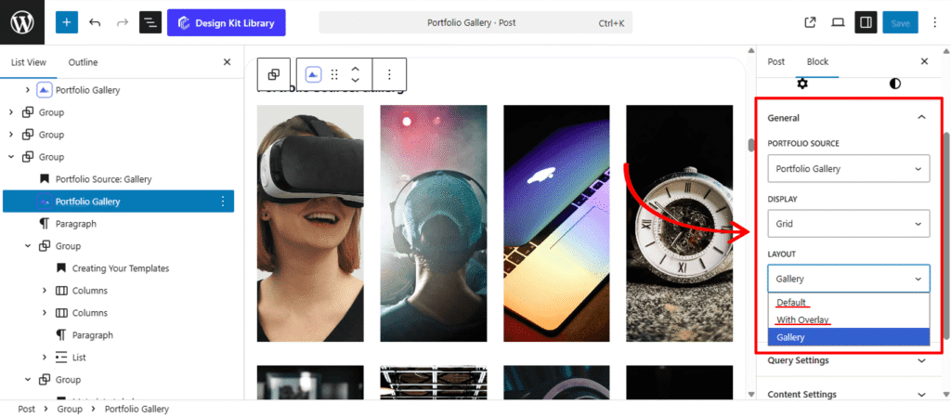Click the block toolbar options three-dot icon
Viewport: 951px width, 417px height.
[389, 74]
